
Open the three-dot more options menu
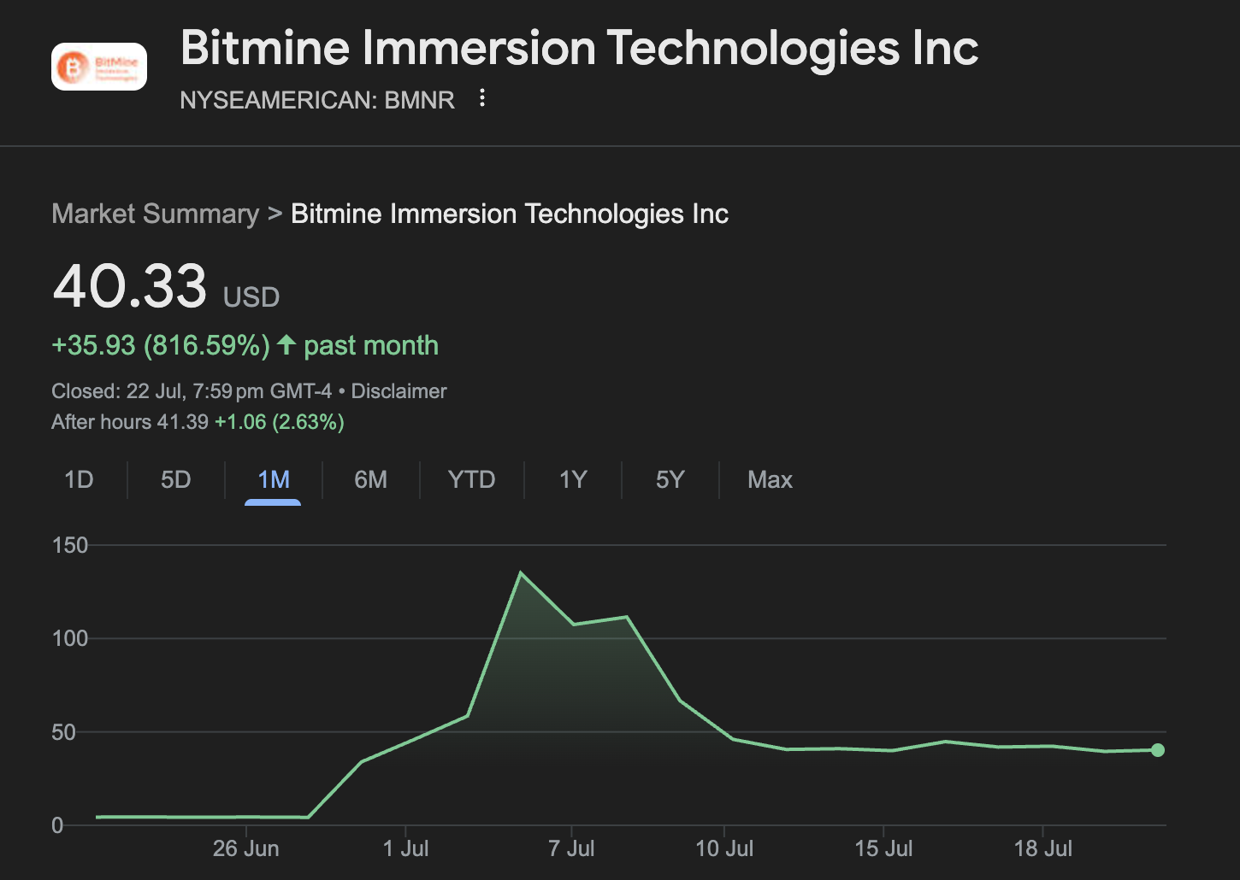[482, 98]
